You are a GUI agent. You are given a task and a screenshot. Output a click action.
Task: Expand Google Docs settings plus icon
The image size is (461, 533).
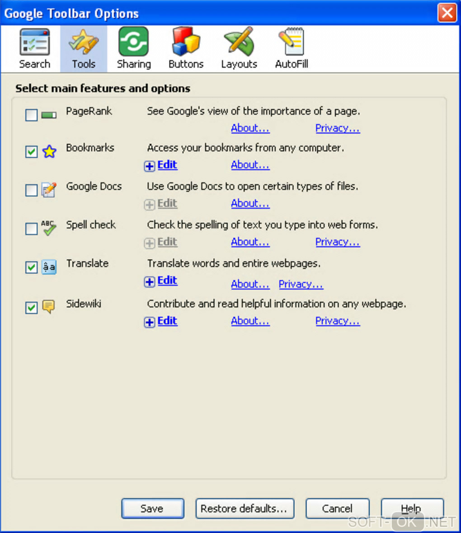tap(149, 205)
